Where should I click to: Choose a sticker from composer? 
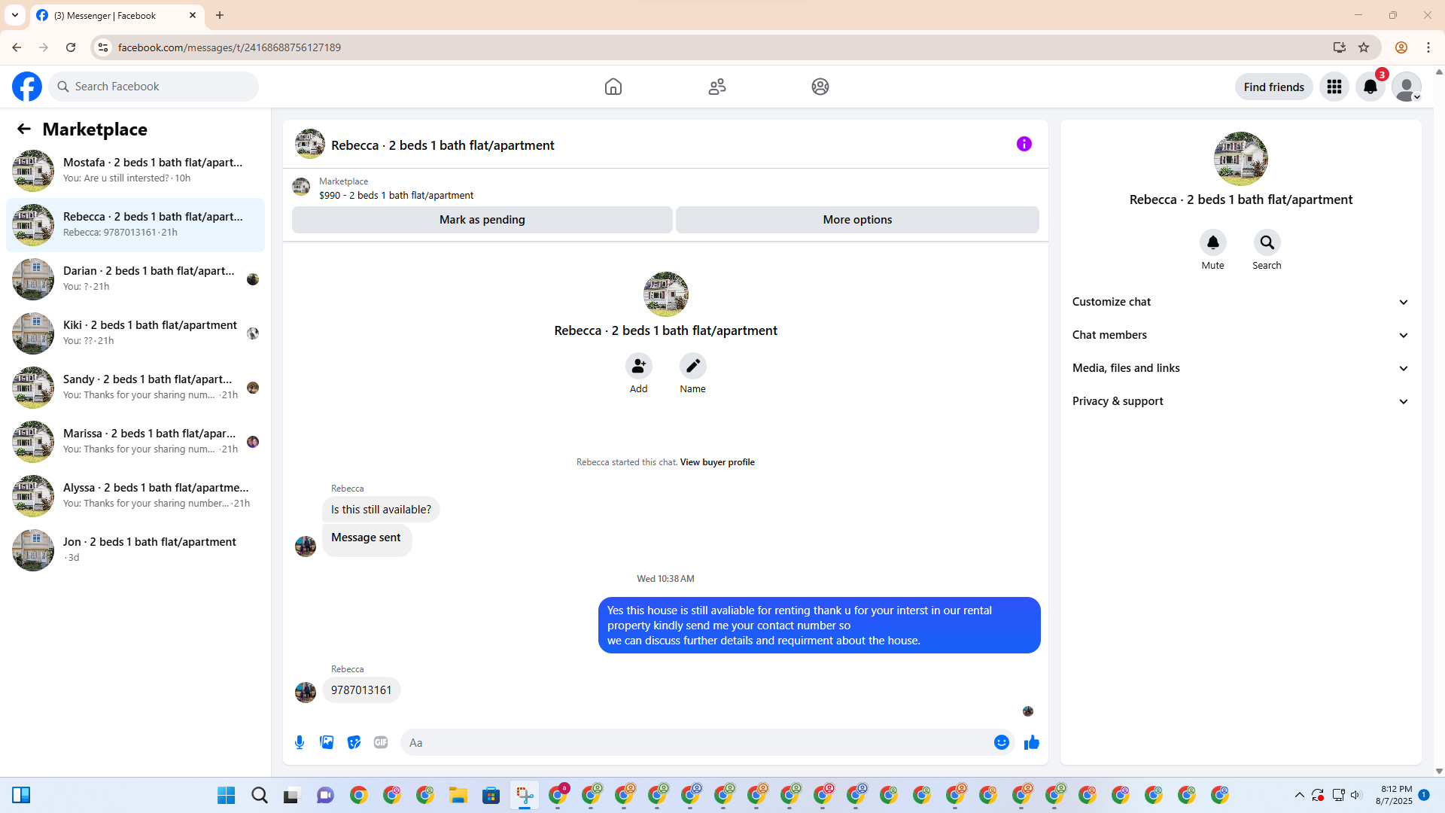(354, 742)
